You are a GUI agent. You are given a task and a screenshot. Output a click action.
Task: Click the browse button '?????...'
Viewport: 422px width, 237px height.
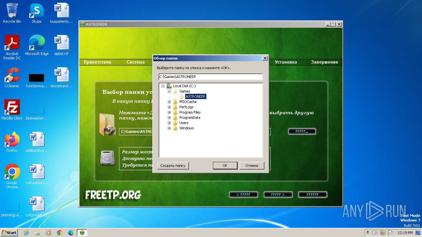coord(302,131)
